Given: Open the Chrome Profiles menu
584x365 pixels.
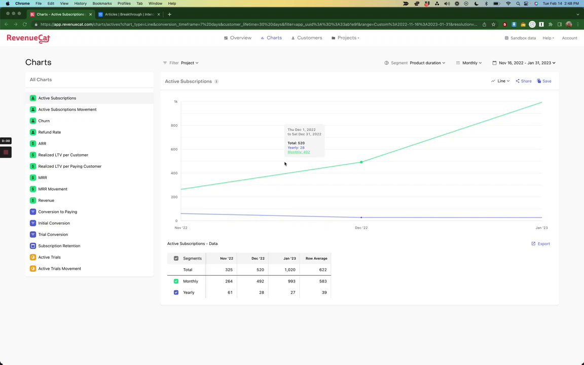Looking at the screenshot, I should click(x=124, y=4).
